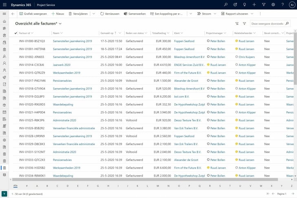Open the green V area switcher

[4, 194]
